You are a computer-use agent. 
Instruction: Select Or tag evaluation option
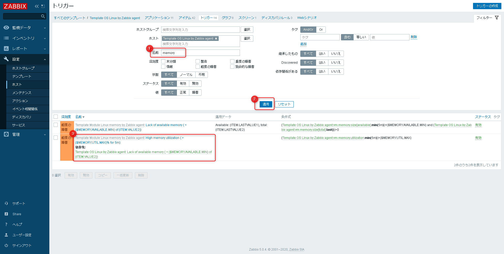pyautogui.click(x=321, y=30)
